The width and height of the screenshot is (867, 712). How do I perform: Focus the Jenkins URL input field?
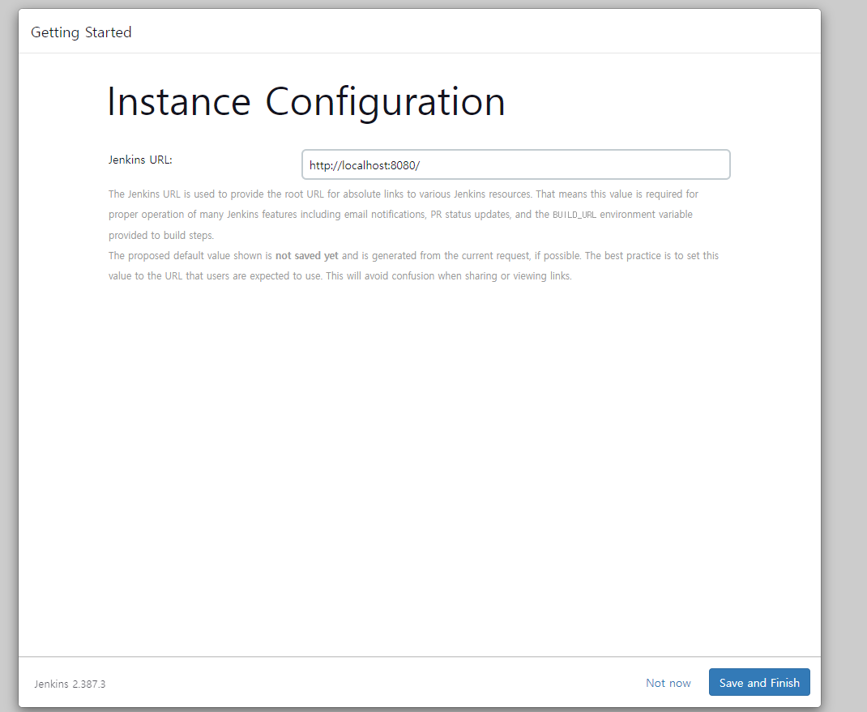pos(516,164)
